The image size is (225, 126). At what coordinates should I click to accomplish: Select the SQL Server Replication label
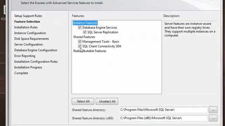(x=103, y=32)
